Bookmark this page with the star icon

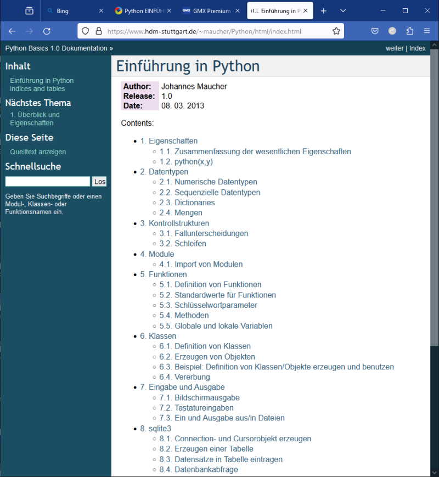(336, 31)
